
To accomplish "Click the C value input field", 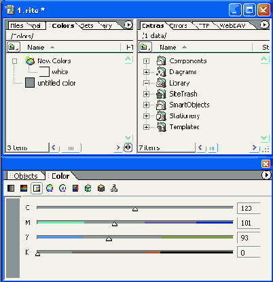I will pos(249,208).
